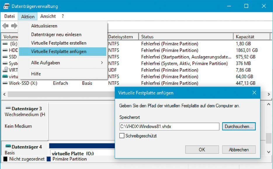Click the Fehlerfrei (System, Aktiv, Primäre Partition) status
This screenshot has width=273, height=169.
click(x=184, y=63)
